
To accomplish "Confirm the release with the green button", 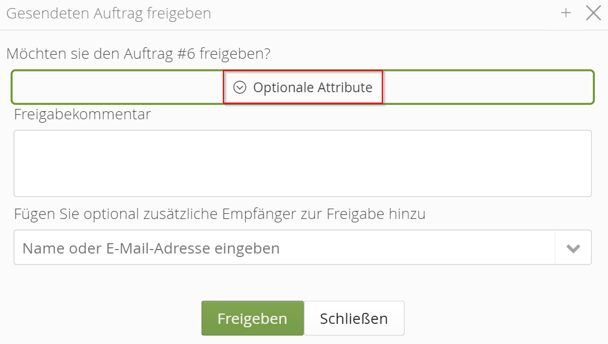I will (x=252, y=317).
